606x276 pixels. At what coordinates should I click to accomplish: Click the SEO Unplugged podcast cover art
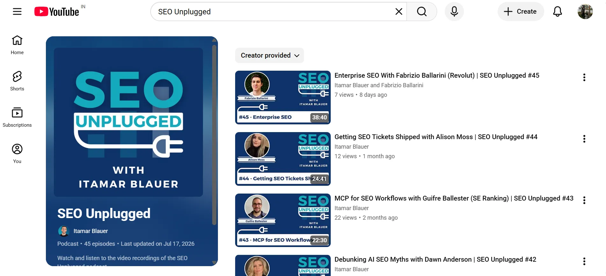click(x=128, y=122)
